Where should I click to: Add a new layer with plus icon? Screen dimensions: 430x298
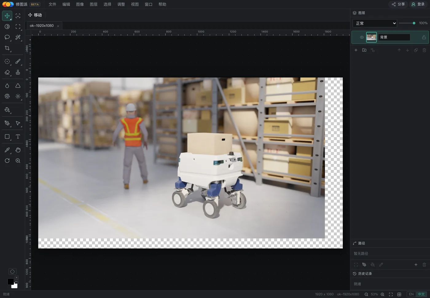356,50
